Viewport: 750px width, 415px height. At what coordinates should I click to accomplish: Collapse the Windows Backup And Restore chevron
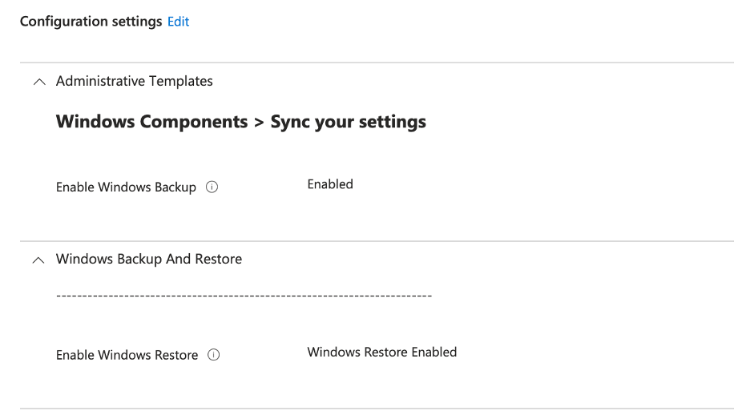click(38, 260)
